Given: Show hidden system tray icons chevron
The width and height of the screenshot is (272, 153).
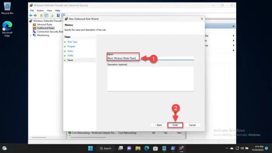Looking at the screenshot, I should [227, 148].
